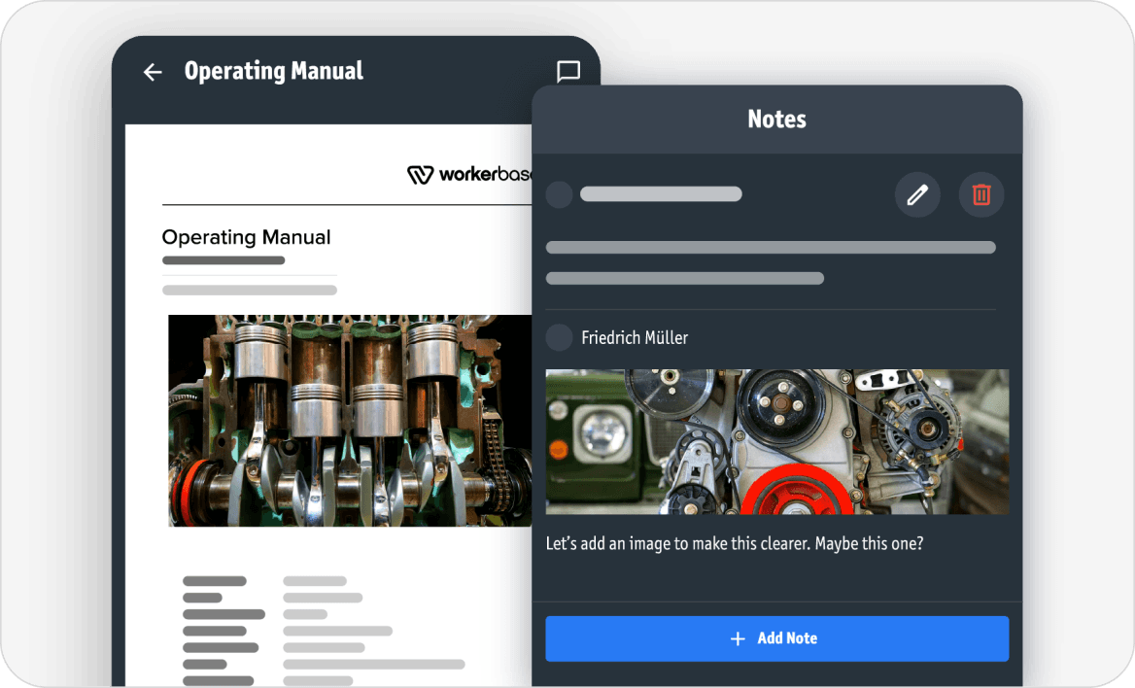
Task: Delete the note using the red trash icon
Action: (980, 195)
